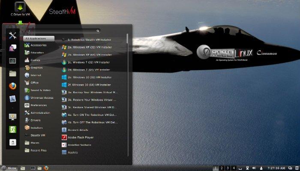Image resolution: width=300 pixels, height=171 pixels.
Task: Launch Firefox from the favorites sidebar
Action: [12, 86]
